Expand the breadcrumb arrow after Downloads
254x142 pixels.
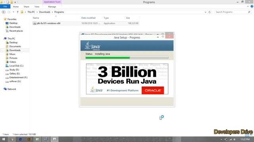tap(52, 12)
